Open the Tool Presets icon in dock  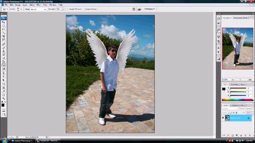coord(219,30)
